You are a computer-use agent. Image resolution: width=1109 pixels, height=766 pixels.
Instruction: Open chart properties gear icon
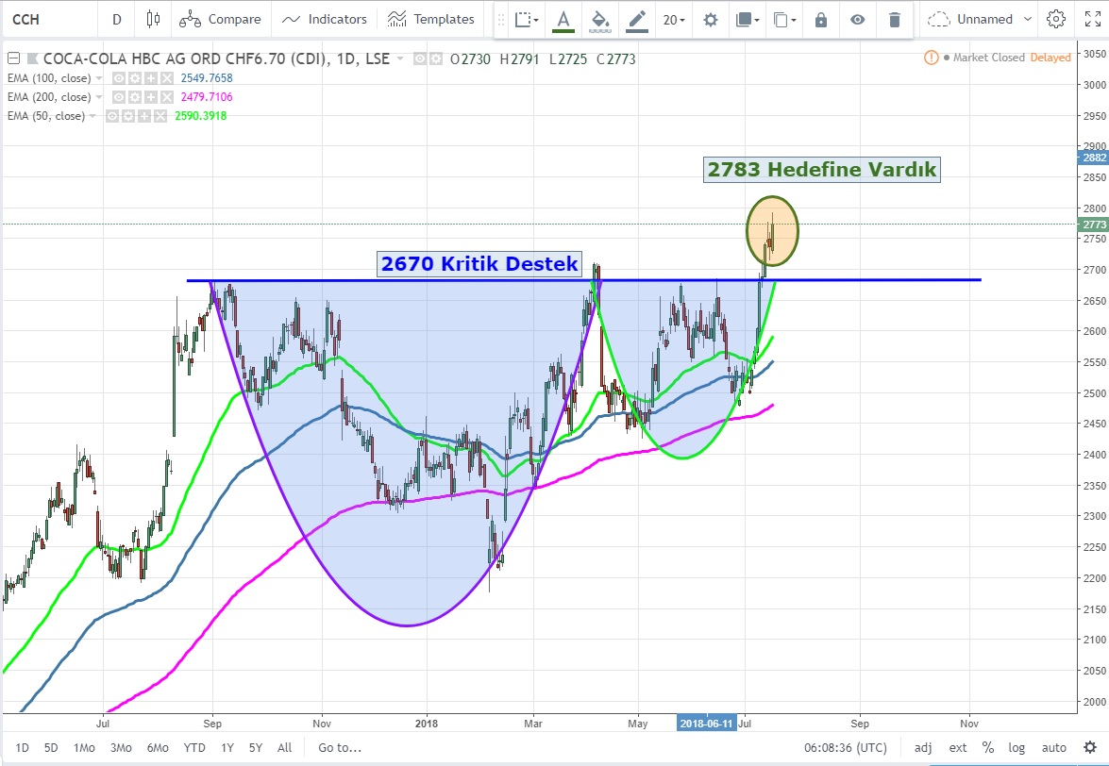[1056, 19]
